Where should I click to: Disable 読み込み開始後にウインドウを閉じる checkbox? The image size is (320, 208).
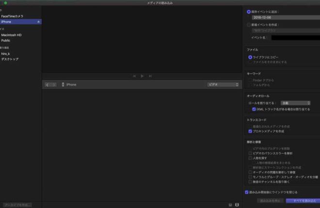pyautogui.click(x=247, y=192)
